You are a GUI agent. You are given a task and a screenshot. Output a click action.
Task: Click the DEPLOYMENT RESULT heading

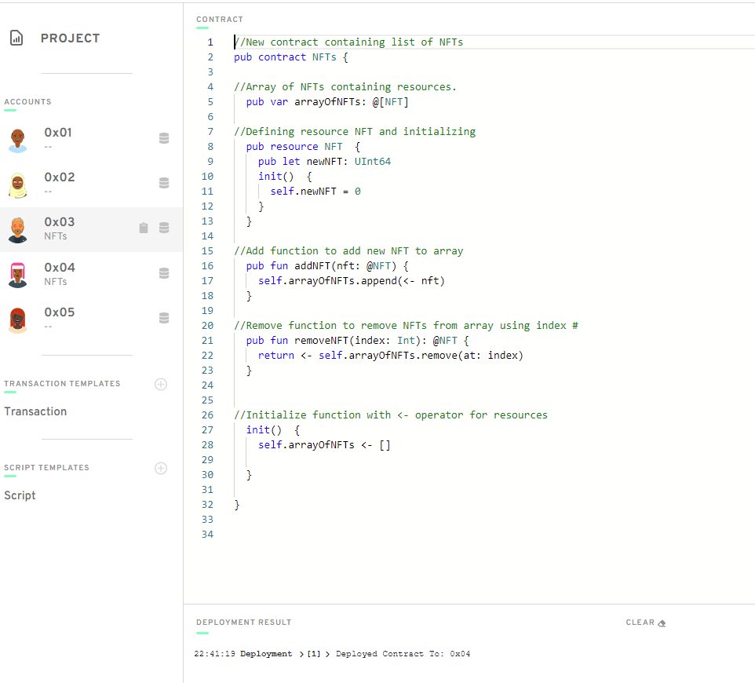243,623
